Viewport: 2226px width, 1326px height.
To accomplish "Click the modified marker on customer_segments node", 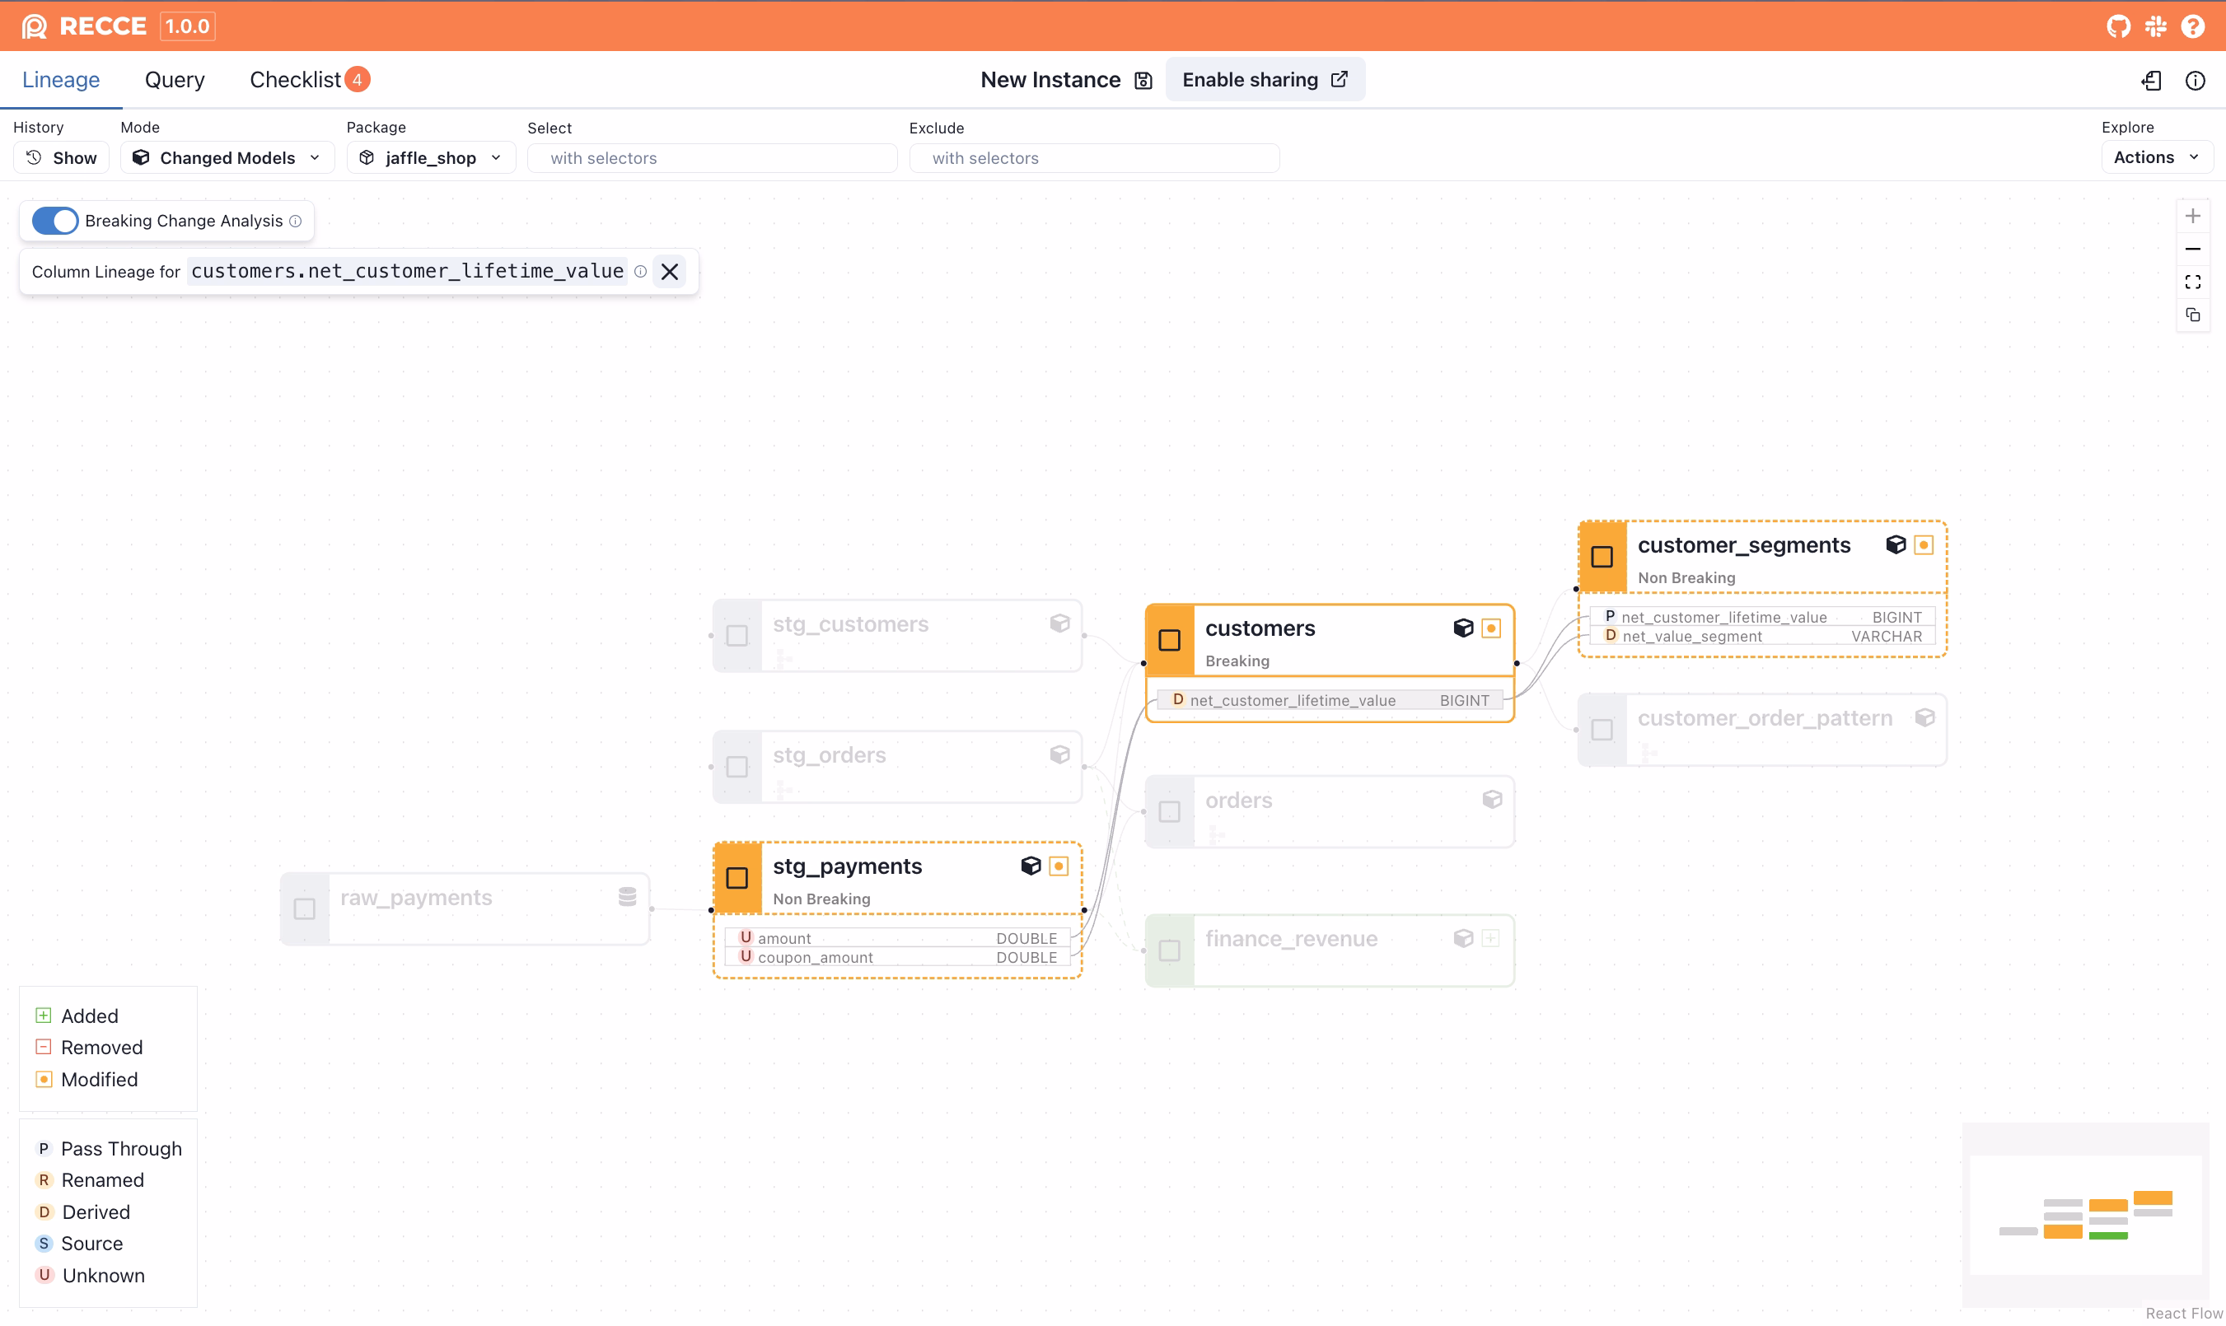I will click(1924, 545).
